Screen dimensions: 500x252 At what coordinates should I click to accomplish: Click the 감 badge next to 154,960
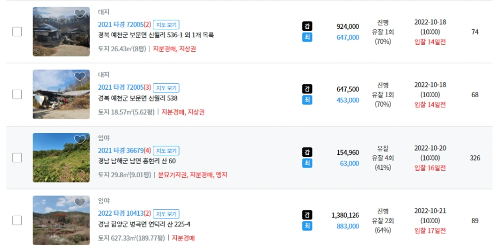tap(307, 152)
